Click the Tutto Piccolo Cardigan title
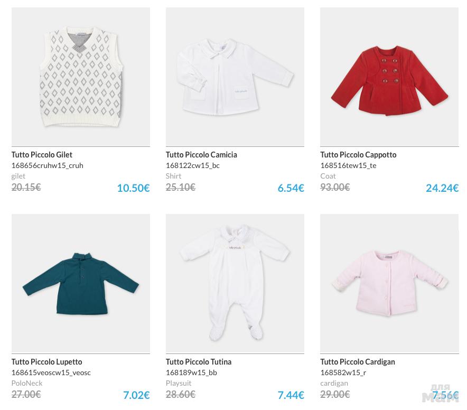This screenshot has width=467, height=410. pyautogui.click(x=358, y=362)
